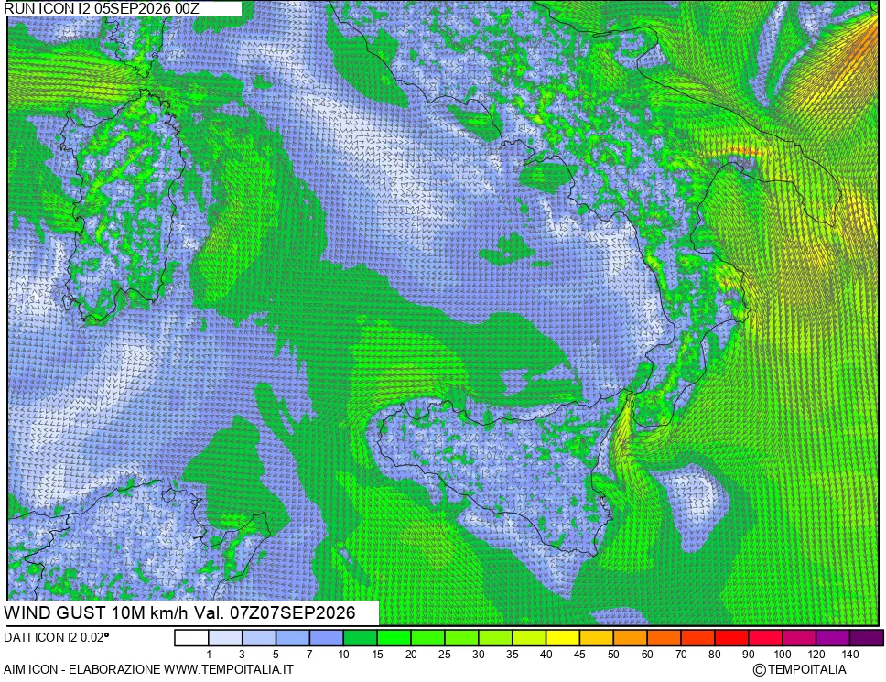Select legend swatch between 30 and 35
886x682 pixels.
coord(495,638)
